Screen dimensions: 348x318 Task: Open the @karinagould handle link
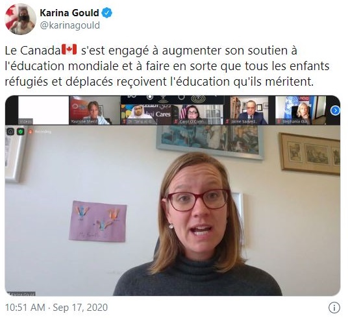(70, 25)
